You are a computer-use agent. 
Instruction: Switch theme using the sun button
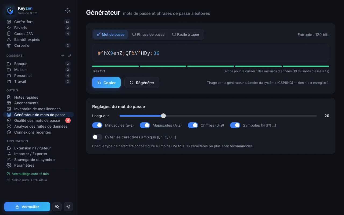(68, 207)
